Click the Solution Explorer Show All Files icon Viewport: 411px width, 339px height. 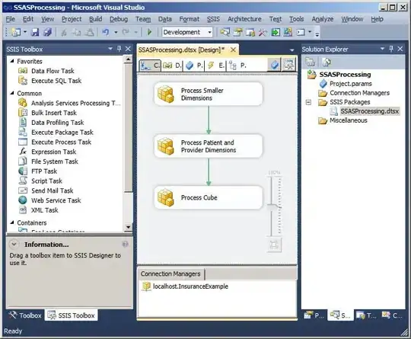click(327, 62)
